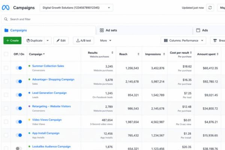The height and width of the screenshot is (150, 225).
Task: Click the refresh data icon
Action: click(210, 7)
